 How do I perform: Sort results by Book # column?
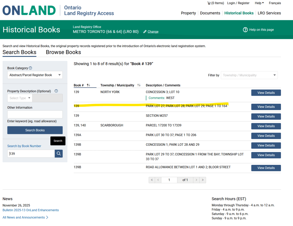click(88, 85)
